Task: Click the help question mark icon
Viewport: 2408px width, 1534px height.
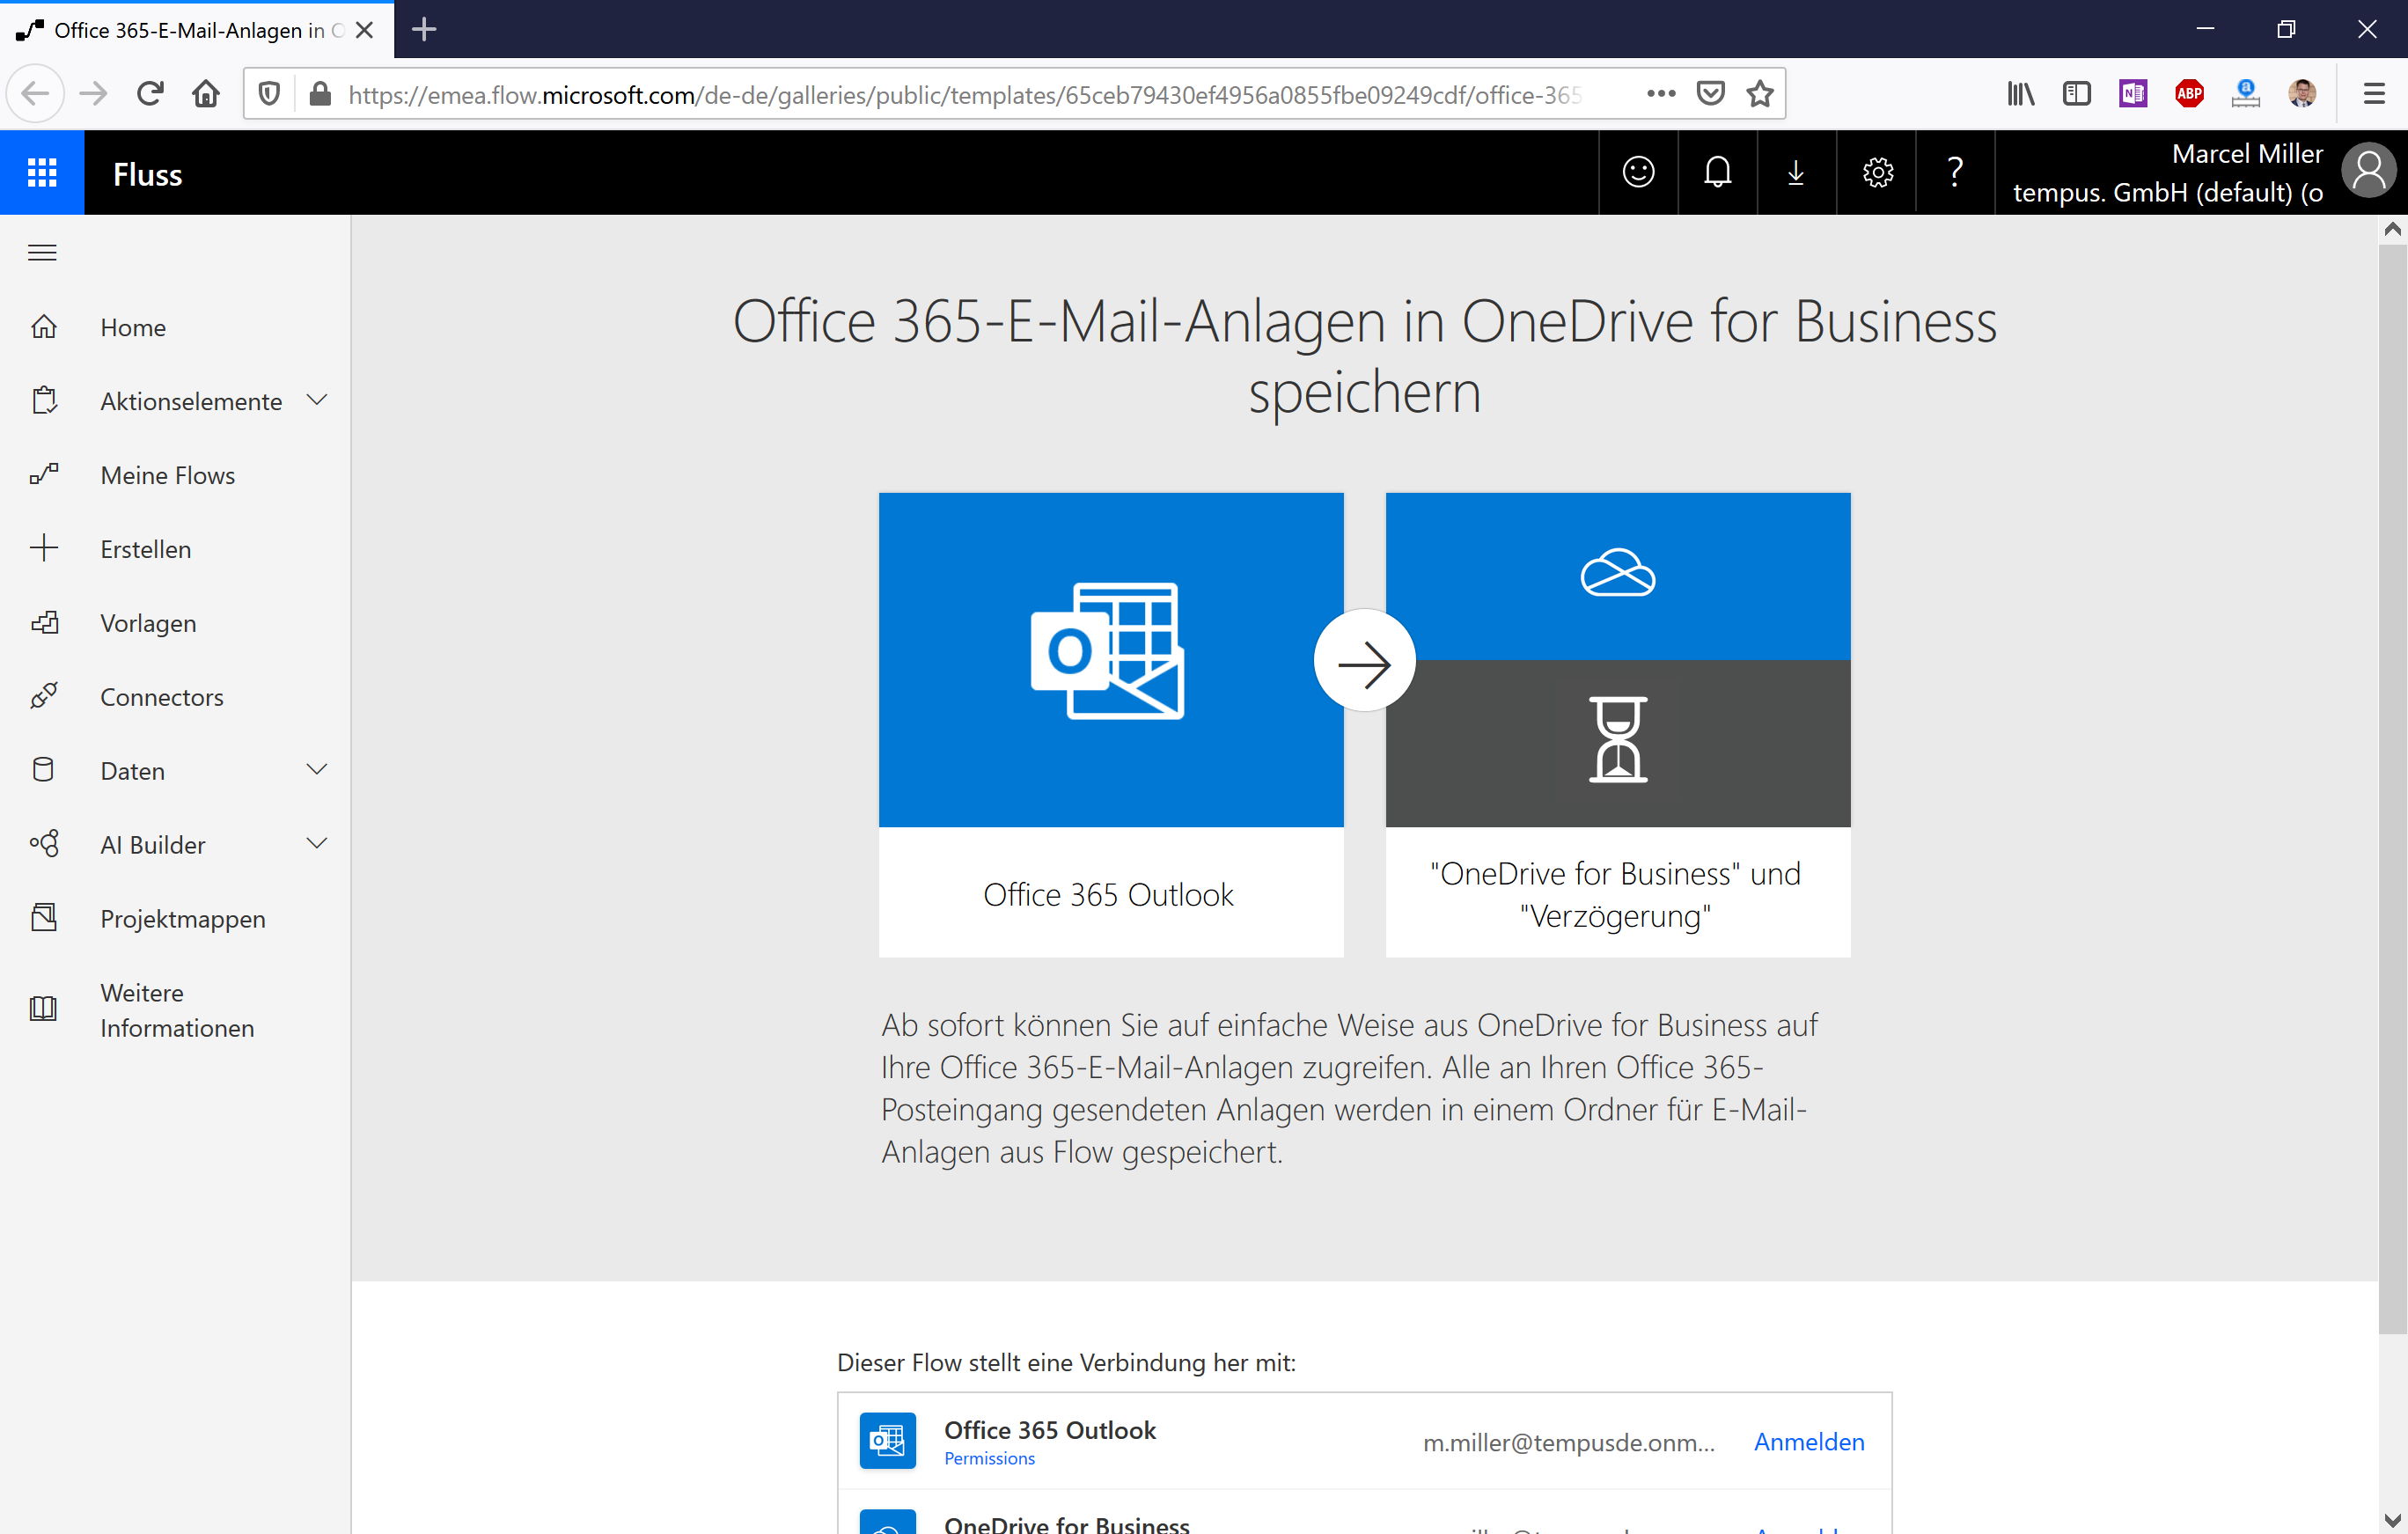Action: 1955,173
